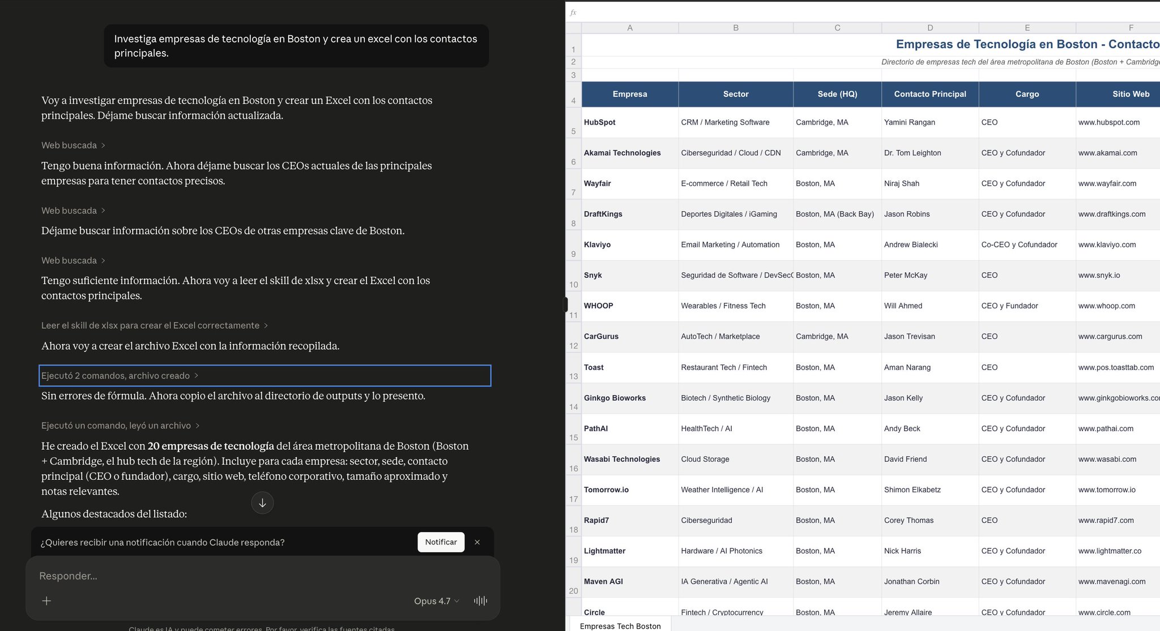Select row 5 header in spreadsheet
The width and height of the screenshot is (1160, 631).
573,122
